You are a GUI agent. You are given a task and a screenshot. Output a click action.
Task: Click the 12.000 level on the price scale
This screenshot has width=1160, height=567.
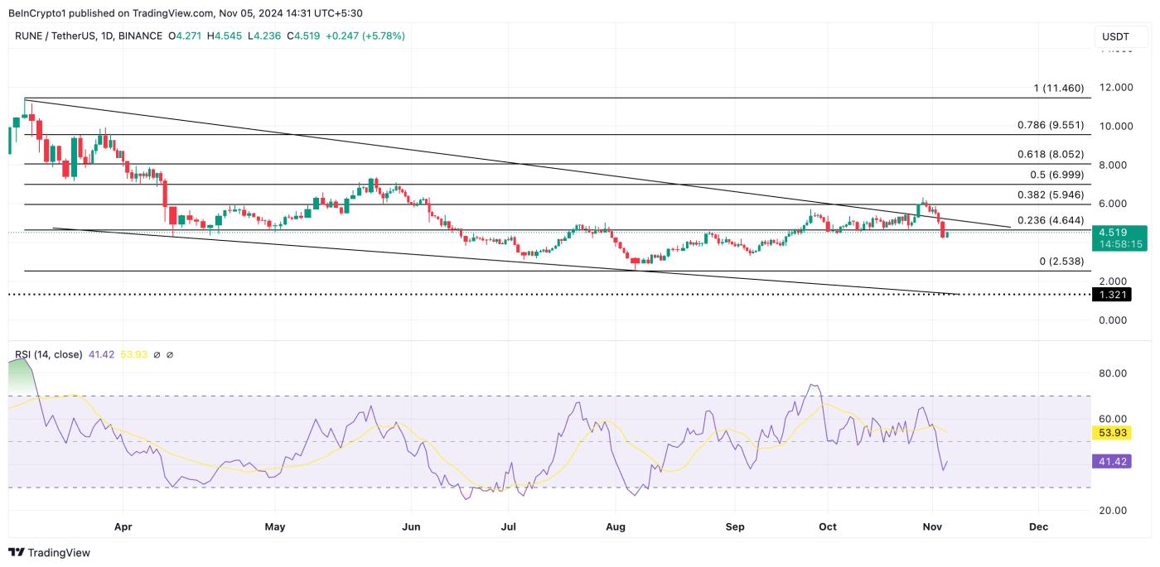click(1114, 87)
